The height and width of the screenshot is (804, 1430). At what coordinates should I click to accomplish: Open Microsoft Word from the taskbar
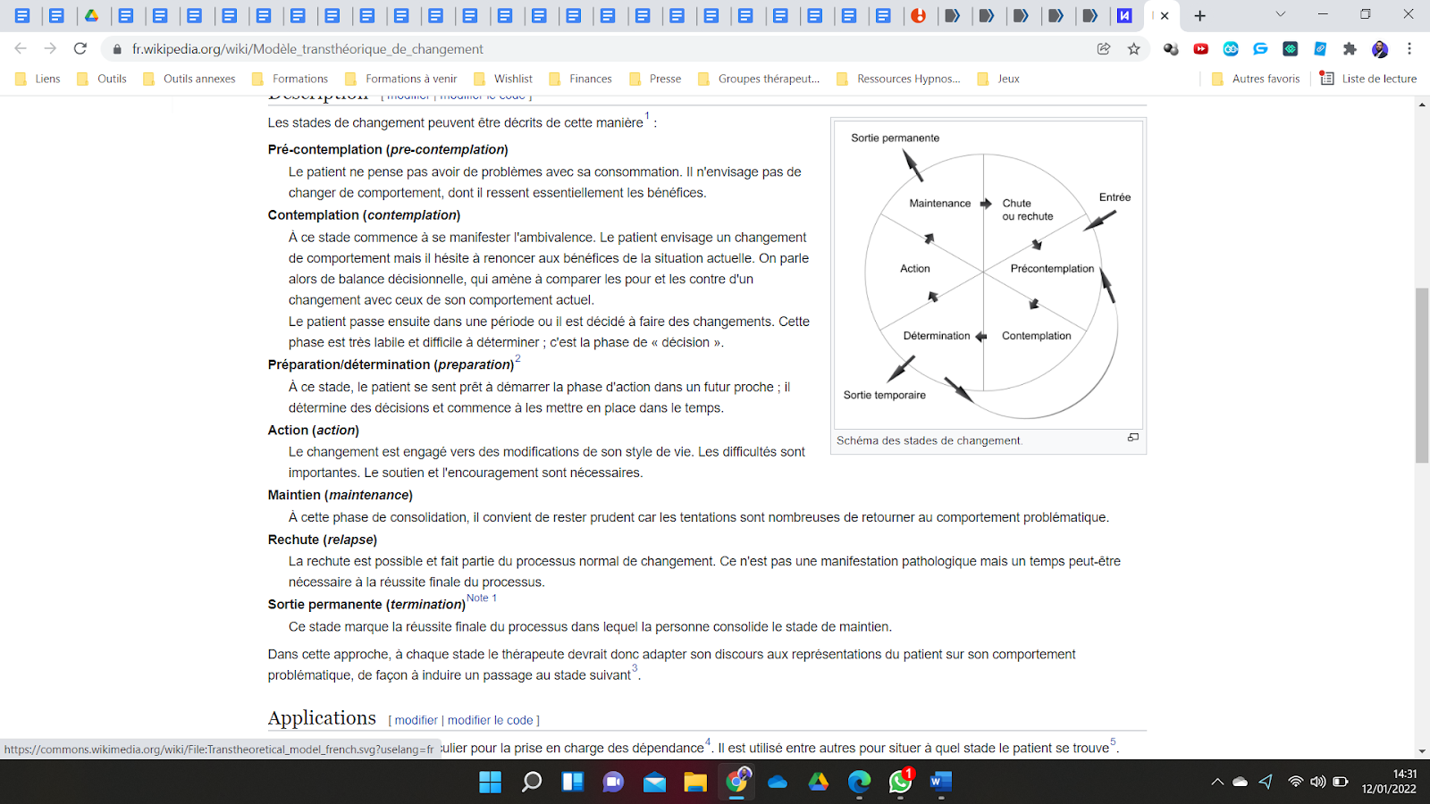click(941, 783)
